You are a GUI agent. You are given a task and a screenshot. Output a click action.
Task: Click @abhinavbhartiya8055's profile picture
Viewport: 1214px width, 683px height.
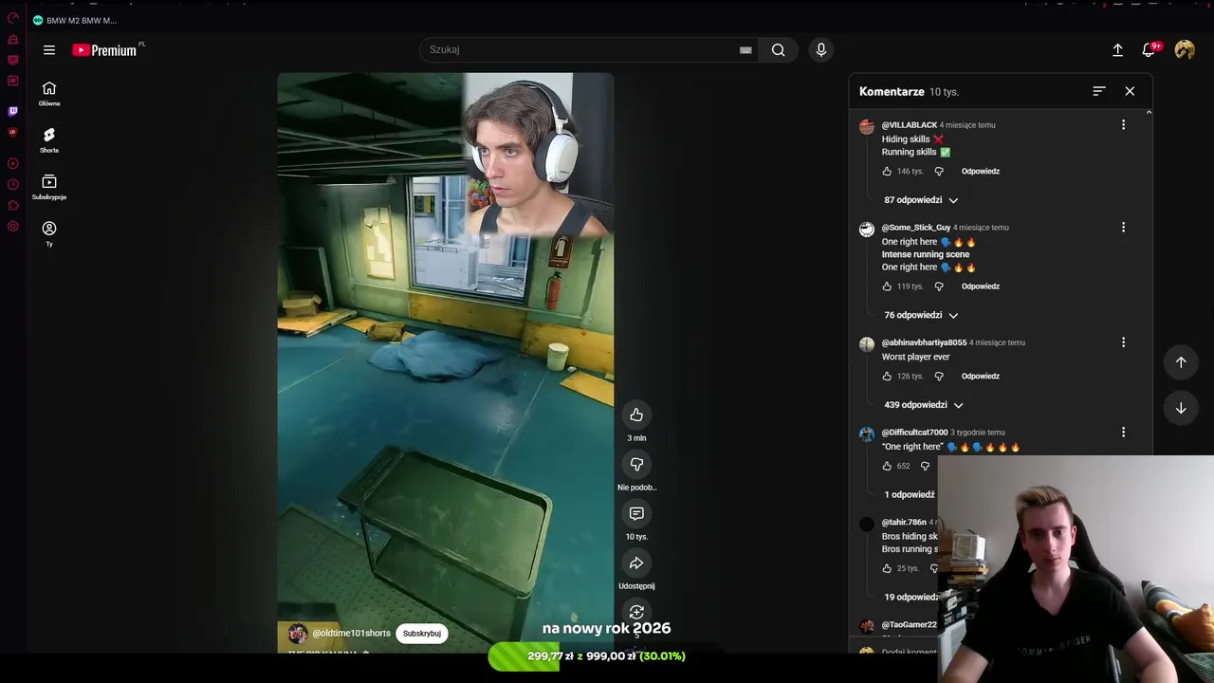867,345
